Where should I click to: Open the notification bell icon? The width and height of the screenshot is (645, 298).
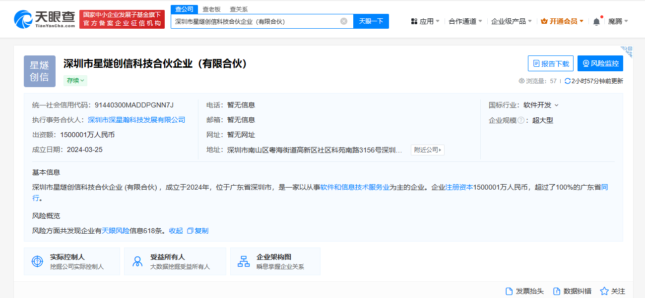pos(596,21)
